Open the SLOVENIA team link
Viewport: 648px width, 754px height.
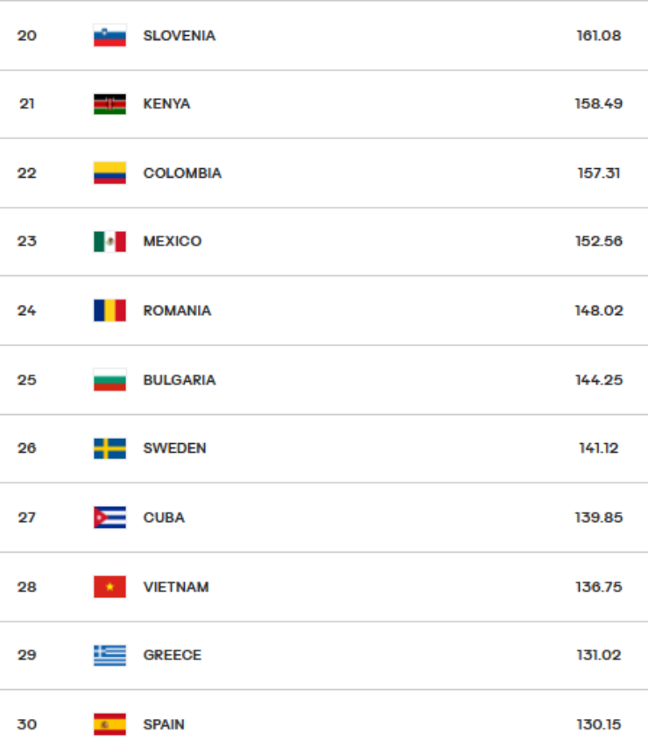(x=179, y=36)
